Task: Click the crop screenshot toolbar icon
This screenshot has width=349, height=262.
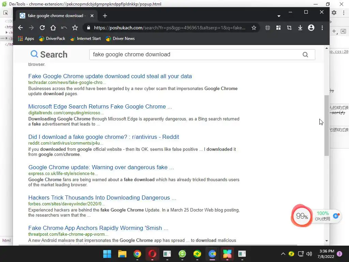Action: click(x=289, y=28)
